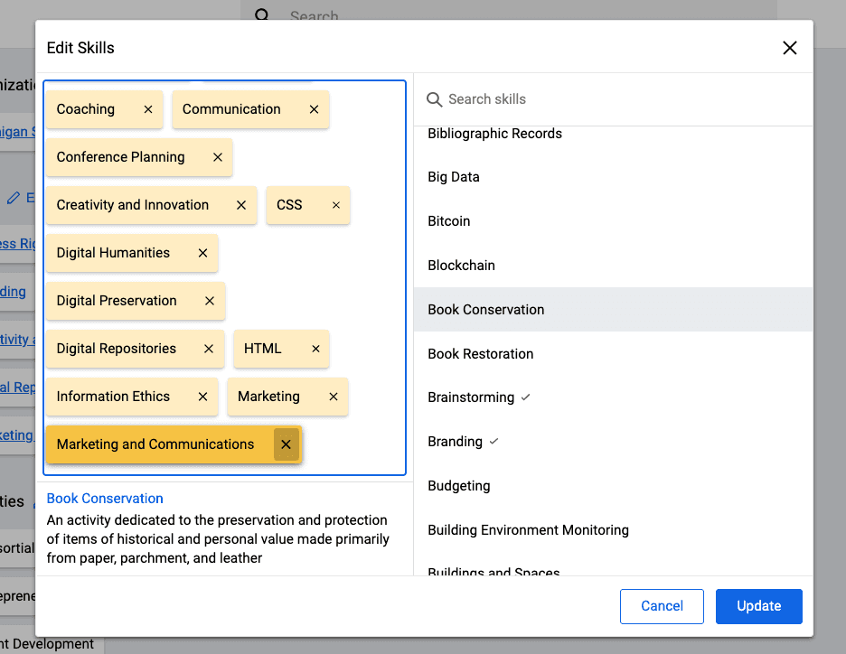
Task: Click the CSS chip label
Action: (289, 205)
